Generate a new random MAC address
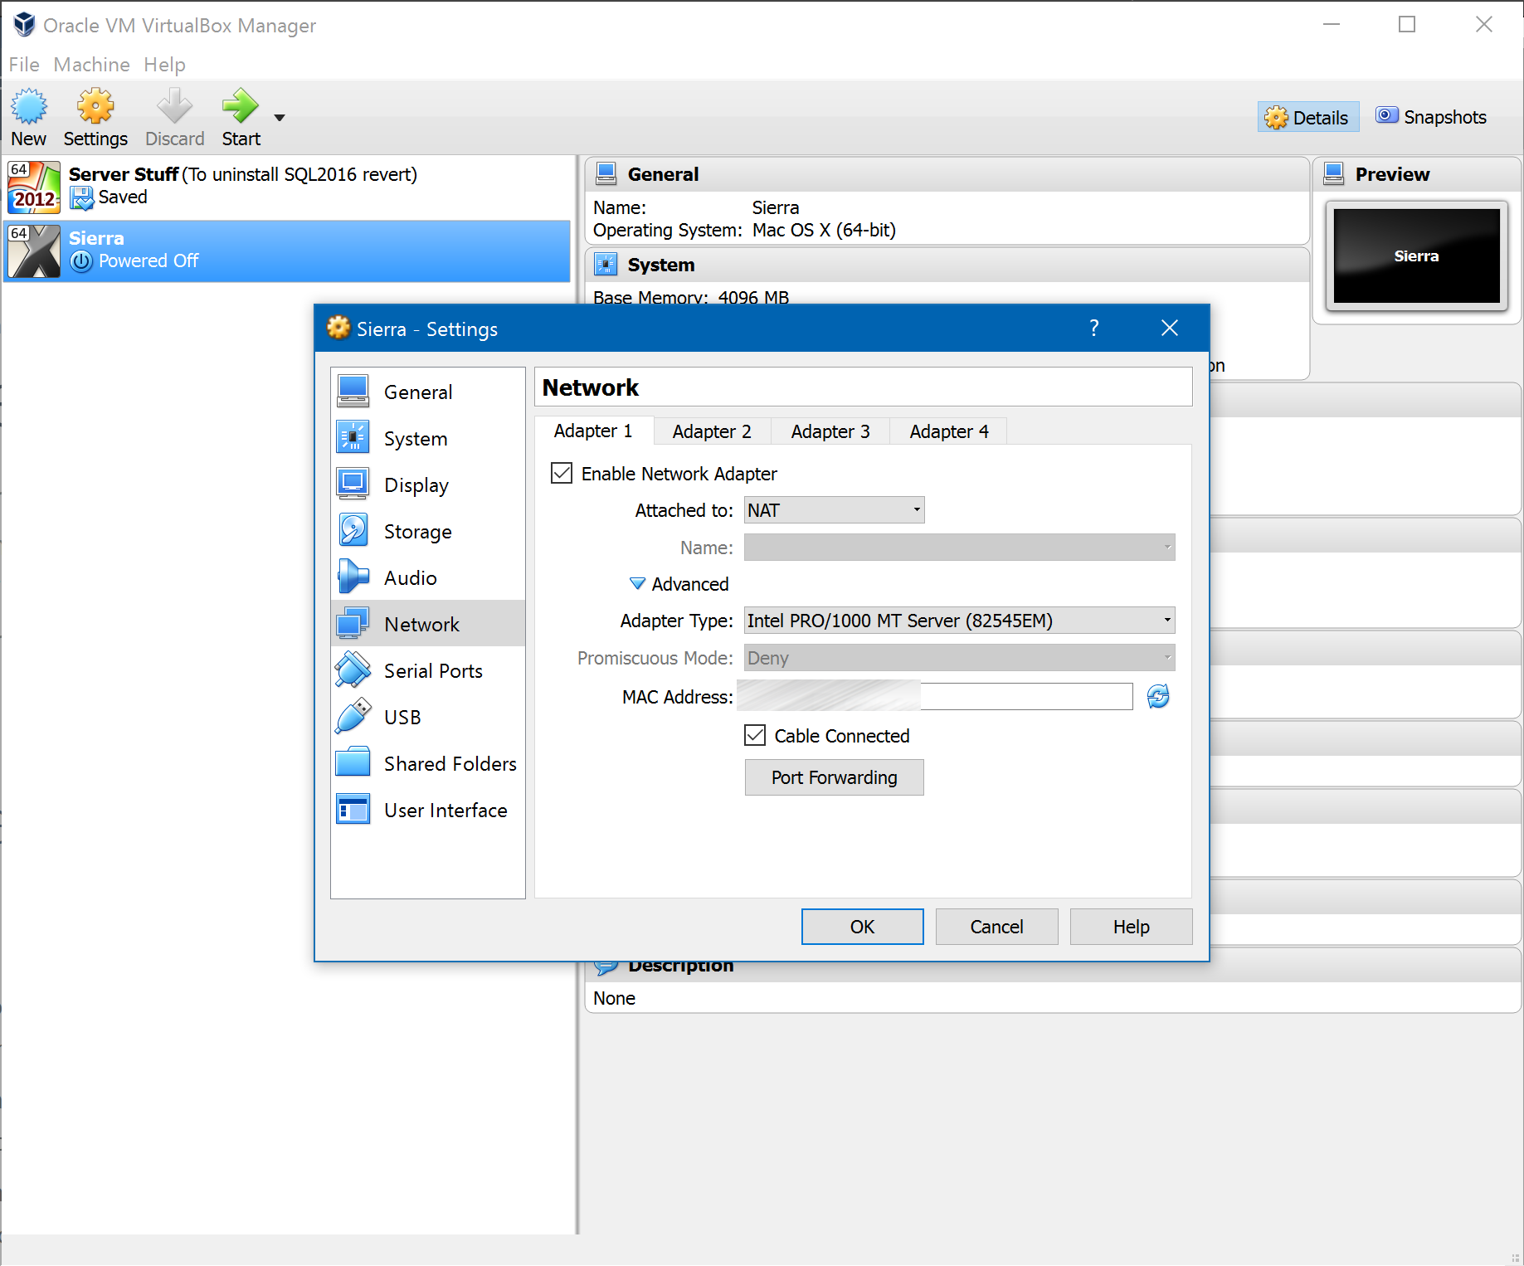This screenshot has width=1524, height=1266. tap(1158, 697)
